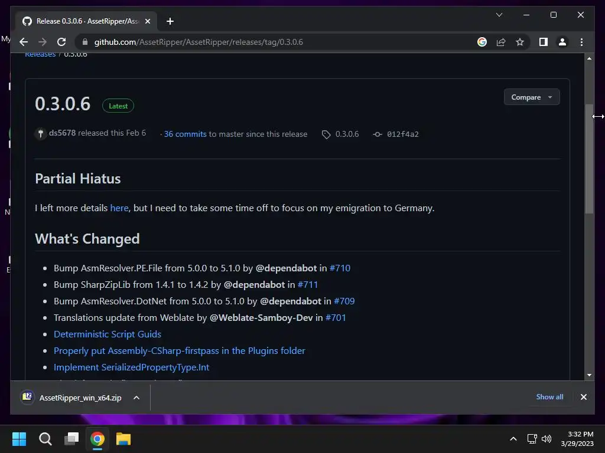The width and height of the screenshot is (605, 453).
Task: Expand AssetRipper_win_x64.zip download options chevron
Action: tap(136, 398)
